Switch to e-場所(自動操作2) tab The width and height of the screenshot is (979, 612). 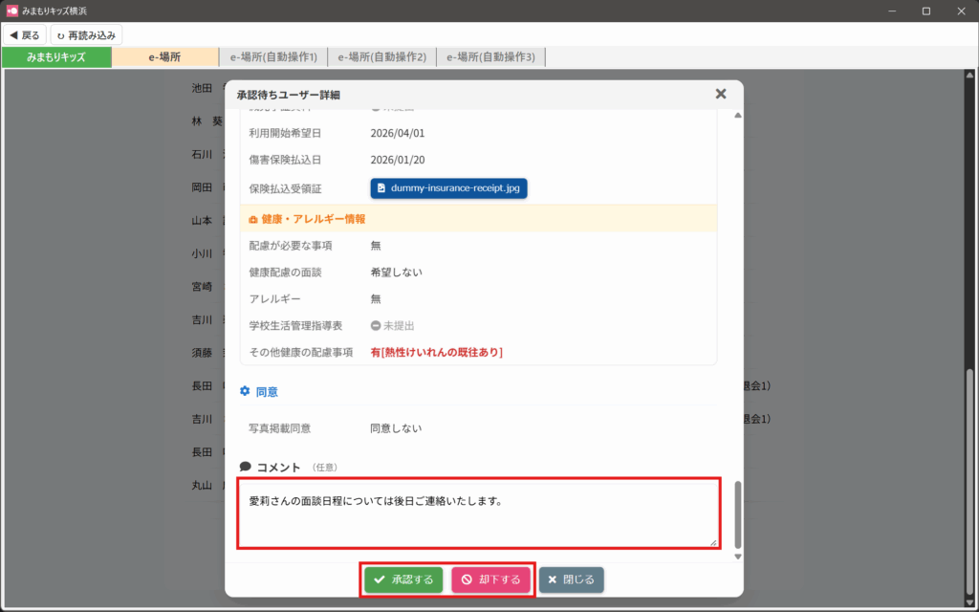(382, 57)
